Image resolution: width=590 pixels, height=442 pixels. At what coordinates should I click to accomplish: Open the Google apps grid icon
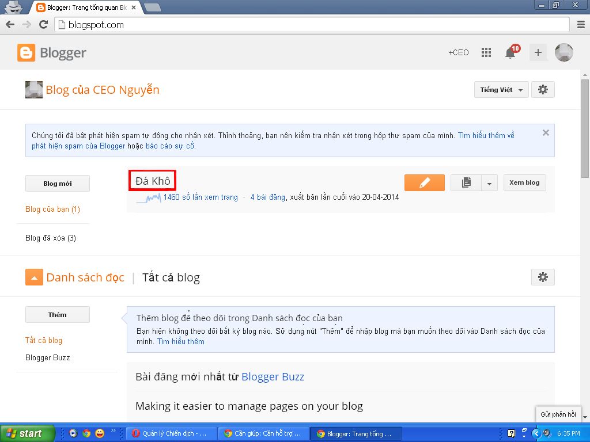click(486, 52)
